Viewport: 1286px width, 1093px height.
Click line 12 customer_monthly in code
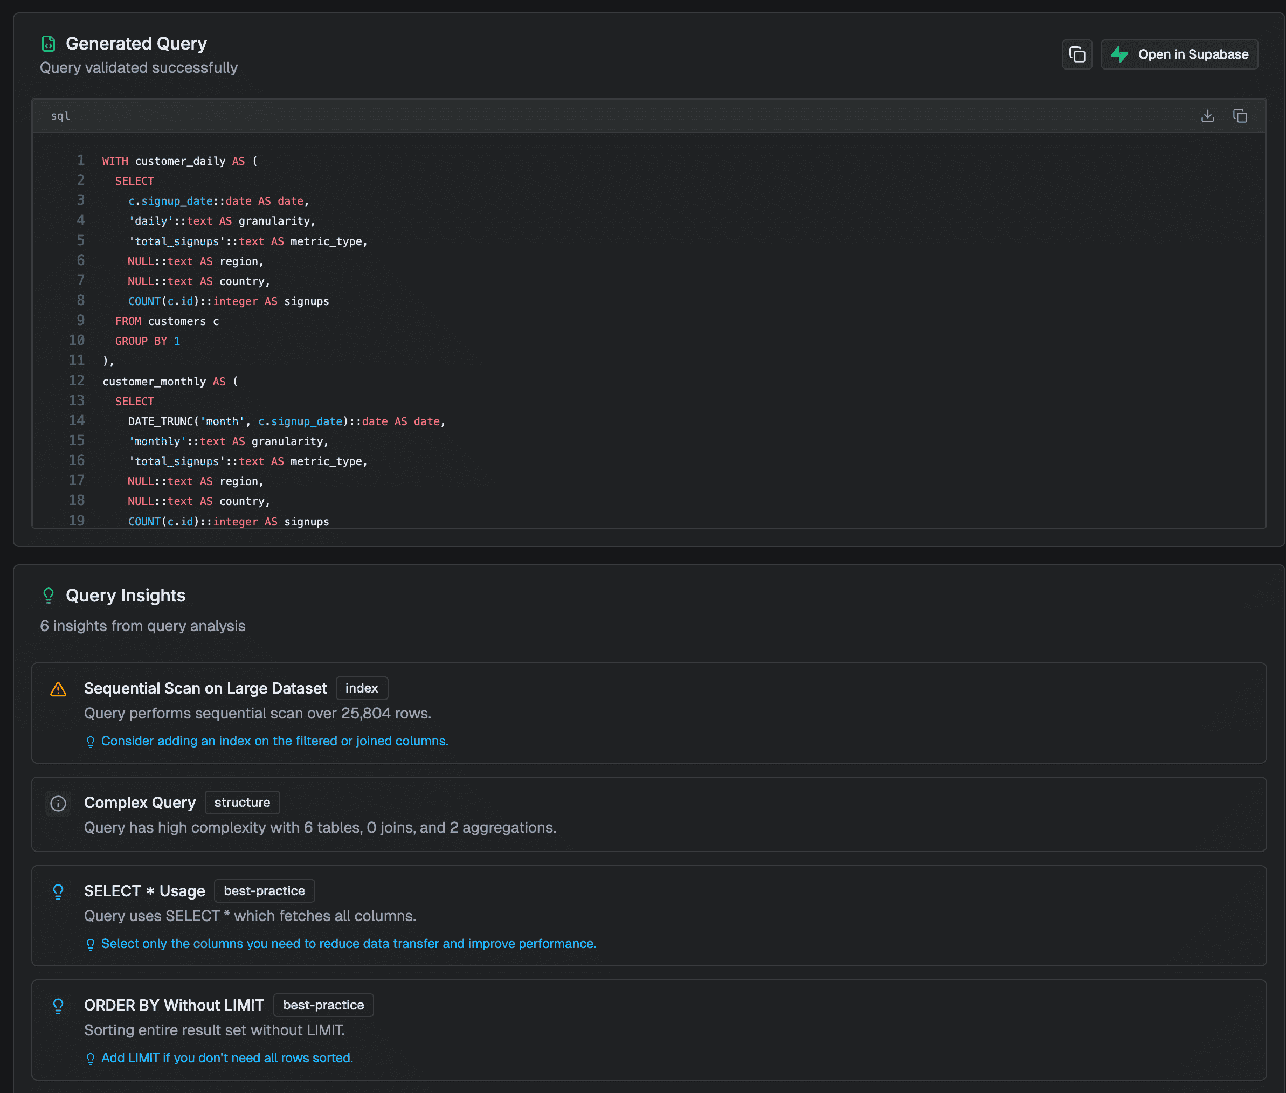pos(154,382)
